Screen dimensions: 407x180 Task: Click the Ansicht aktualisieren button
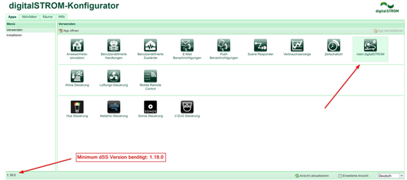pos(312,176)
